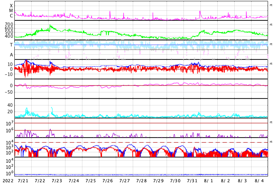Click the X flare class label

coord(11,6)
